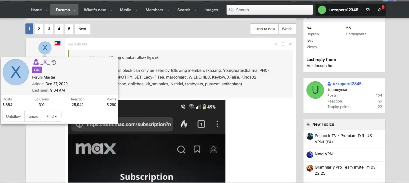Click the Forum Master title text

click(x=44, y=77)
